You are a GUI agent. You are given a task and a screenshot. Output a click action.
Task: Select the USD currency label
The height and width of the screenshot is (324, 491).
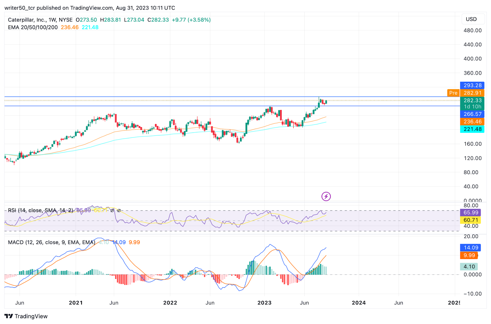pos(471,19)
